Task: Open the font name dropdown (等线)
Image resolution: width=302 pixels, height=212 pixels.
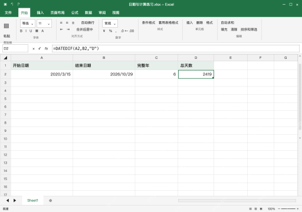Action: coord(28,24)
